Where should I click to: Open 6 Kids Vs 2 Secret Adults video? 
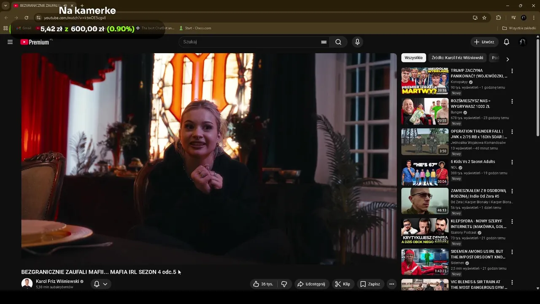pyautogui.click(x=472, y=162)
